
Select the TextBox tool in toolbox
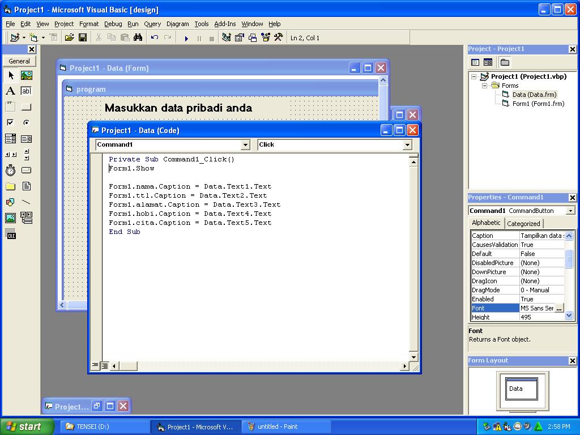coord(26,91)
